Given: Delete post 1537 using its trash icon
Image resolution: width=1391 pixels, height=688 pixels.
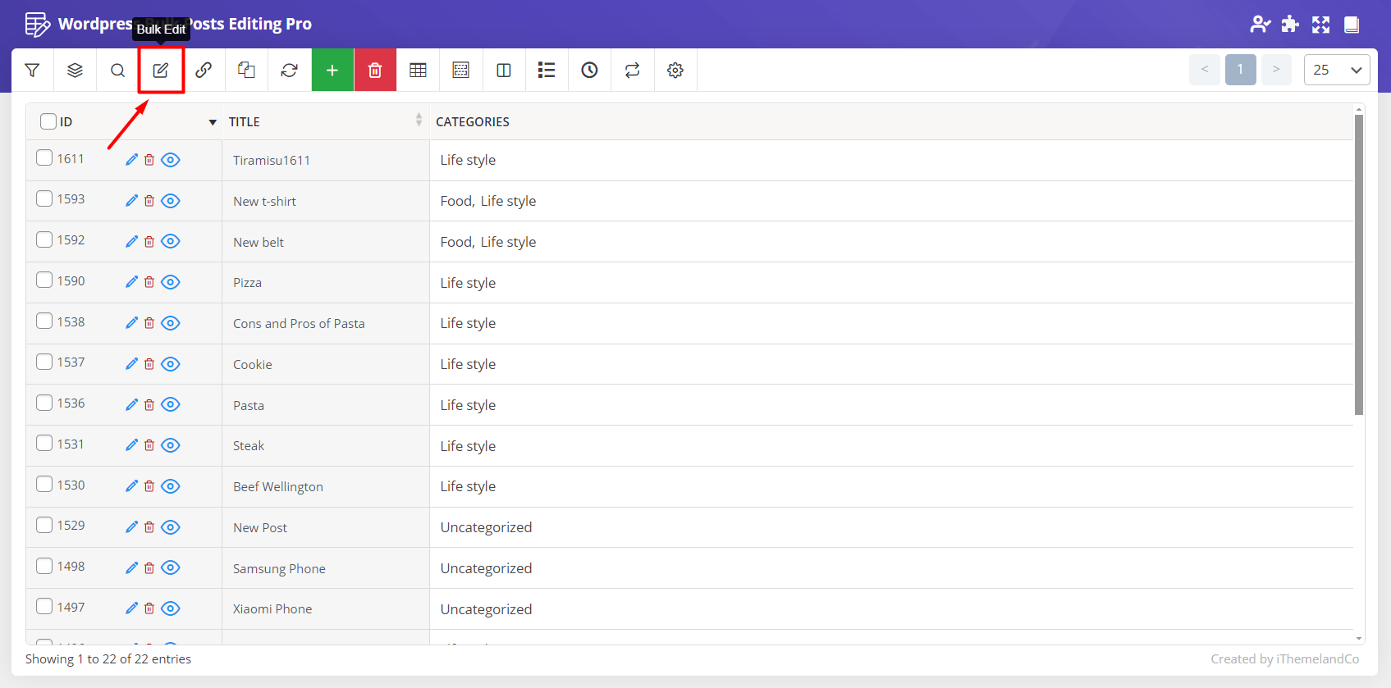Looking at the screenshot, I should tap(149, 364).
